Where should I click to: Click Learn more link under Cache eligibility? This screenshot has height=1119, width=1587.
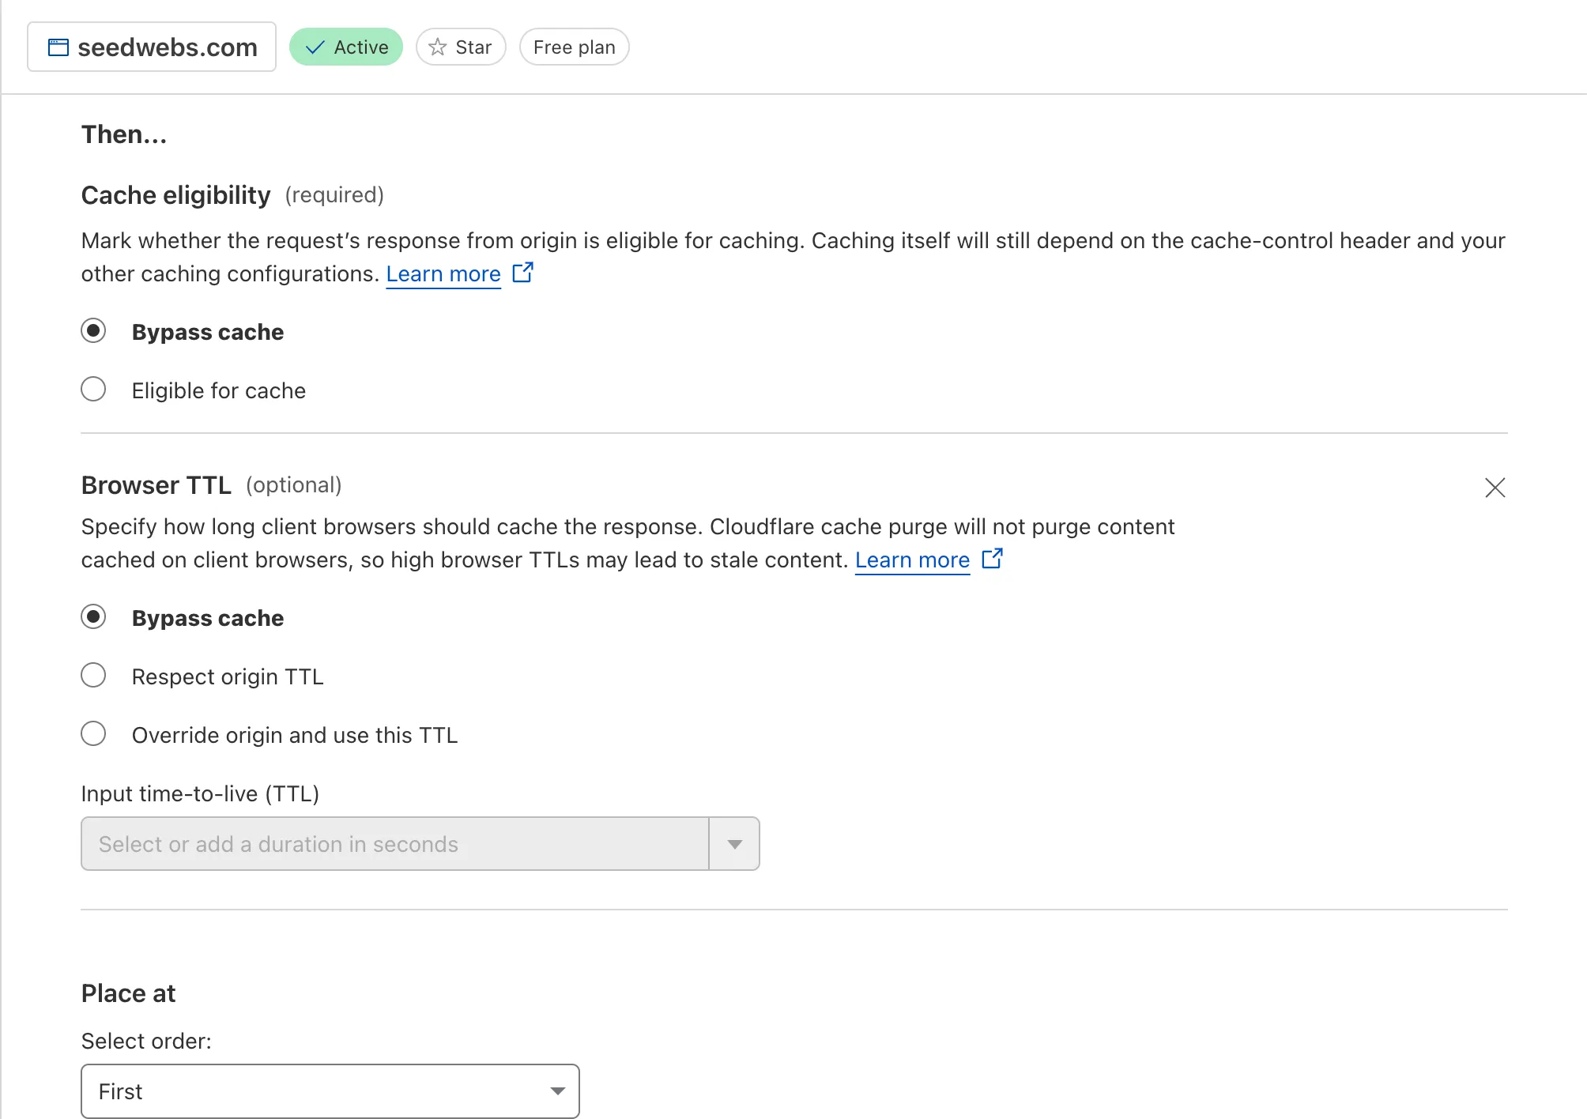coord(443,273)
